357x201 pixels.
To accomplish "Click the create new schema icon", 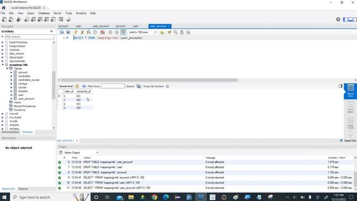I will pos(27,20).
